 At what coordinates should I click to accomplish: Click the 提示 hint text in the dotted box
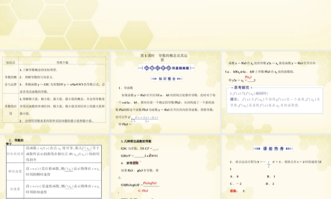point(275,102)
